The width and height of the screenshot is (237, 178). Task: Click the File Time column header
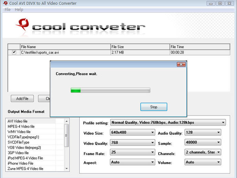(200, 47)
